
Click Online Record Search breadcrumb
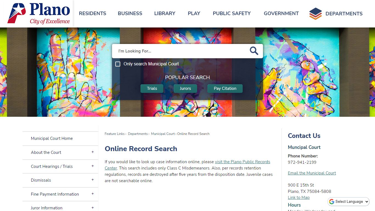pyautogui.click(x=193, y=134)
